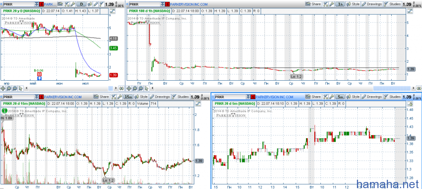Zoom in using magnifier under daily chart
This screenshot has height=189, width=422.
pyautogui.click(x=9, y=88)
